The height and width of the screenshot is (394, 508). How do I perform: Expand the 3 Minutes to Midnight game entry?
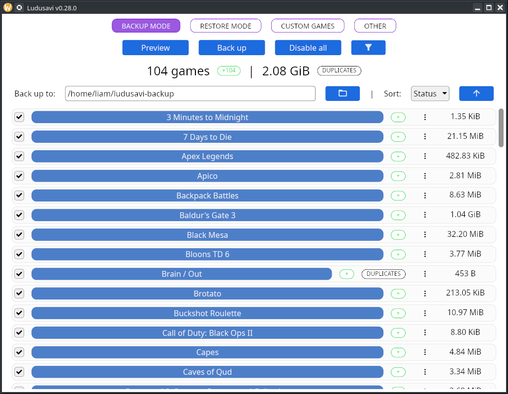207,117
